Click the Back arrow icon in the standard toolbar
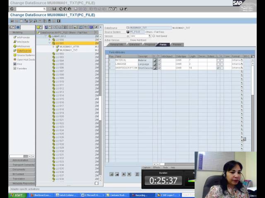This screenshot has height=198, width=265. coord(61,9)
